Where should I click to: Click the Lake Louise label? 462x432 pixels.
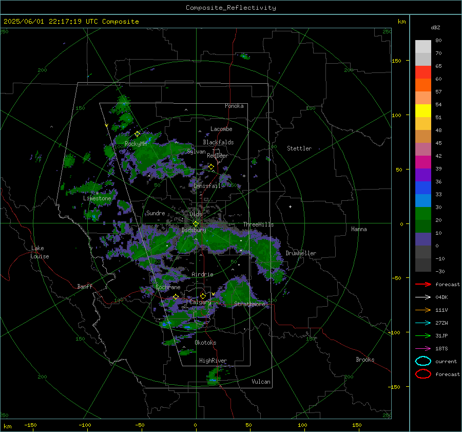[40, 252]
